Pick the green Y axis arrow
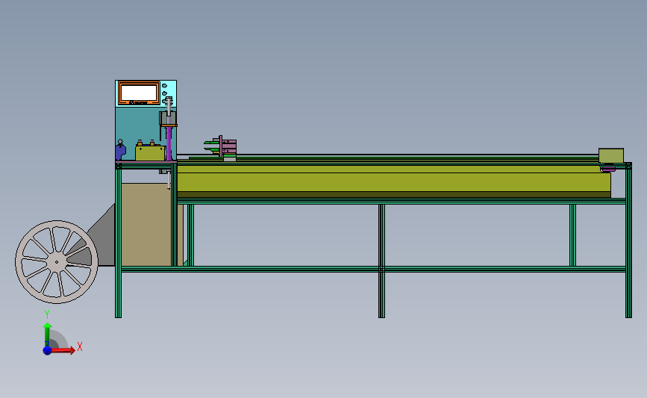 click(x=48, y=335)
